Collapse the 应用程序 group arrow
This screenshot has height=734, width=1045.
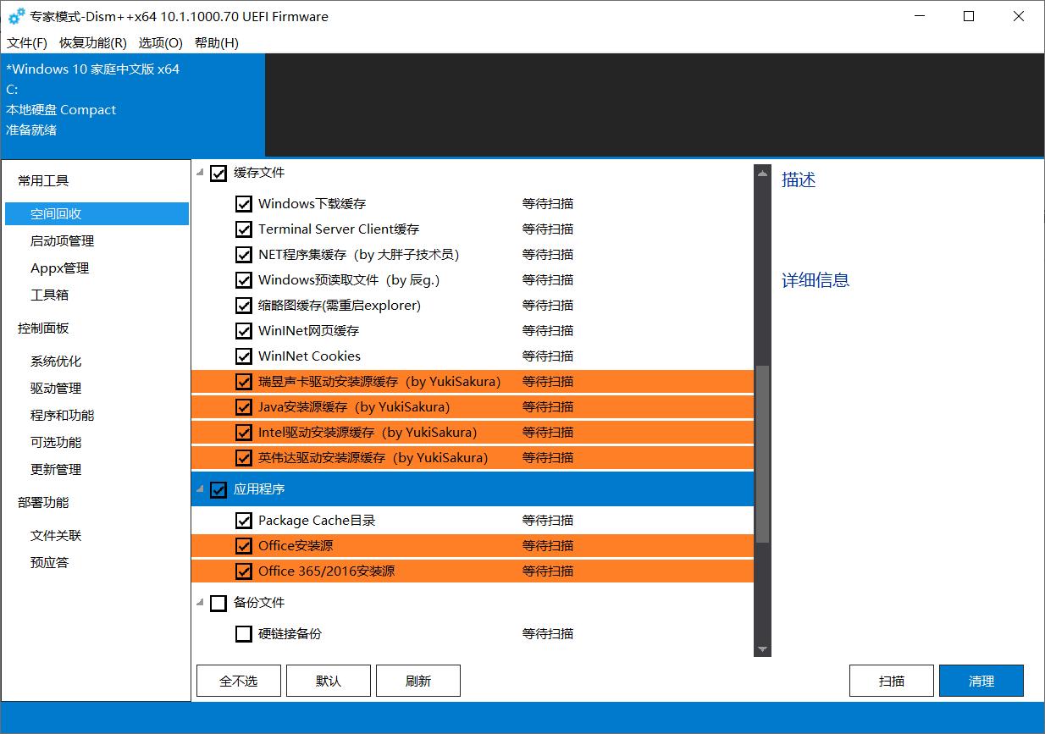click(201, 490)
